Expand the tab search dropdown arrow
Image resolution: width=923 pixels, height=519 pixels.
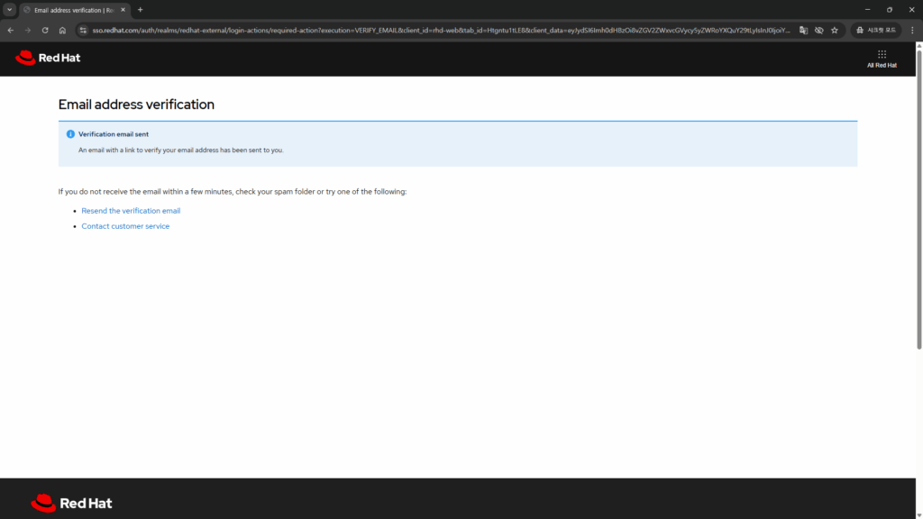(x=9, y=10)
